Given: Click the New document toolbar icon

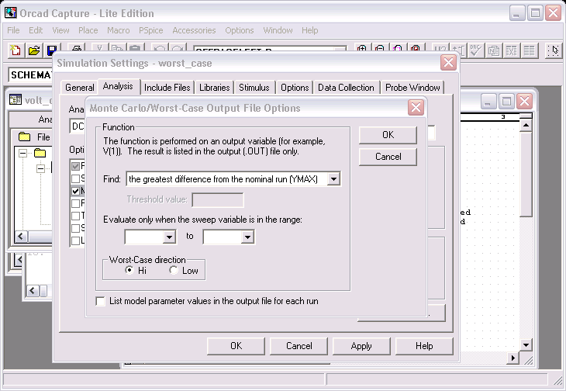Looking at the screenshot, I should (16, 50).
